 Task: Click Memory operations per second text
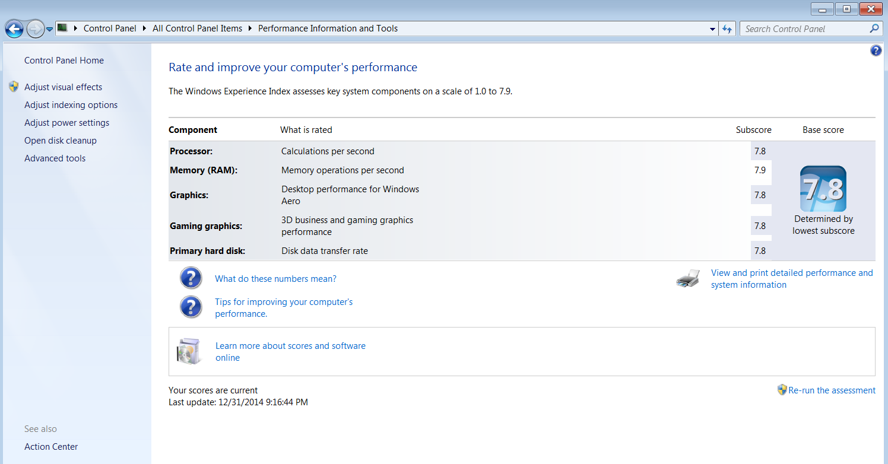pyautogui.click(x=342, y=170)
